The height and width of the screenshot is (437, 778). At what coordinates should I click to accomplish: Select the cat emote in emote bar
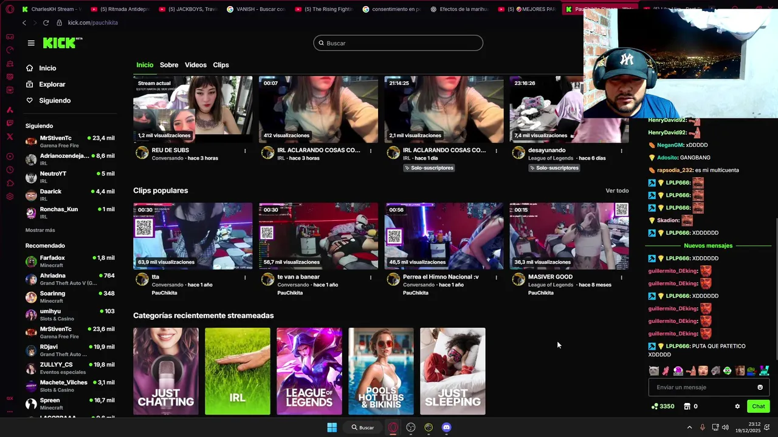tap(653, 371)
